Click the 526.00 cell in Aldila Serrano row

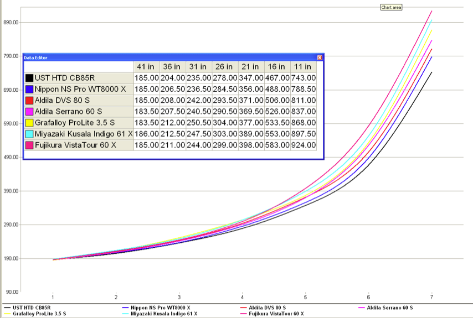[x=277, y=112]
